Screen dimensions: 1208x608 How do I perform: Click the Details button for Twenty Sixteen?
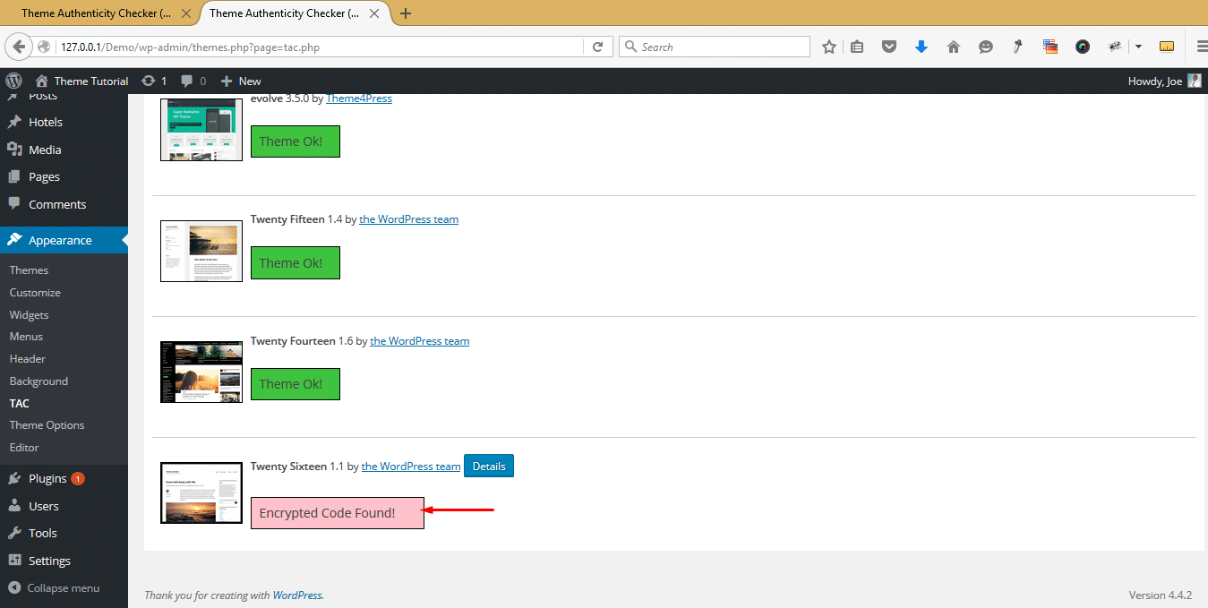coord(489,466)
